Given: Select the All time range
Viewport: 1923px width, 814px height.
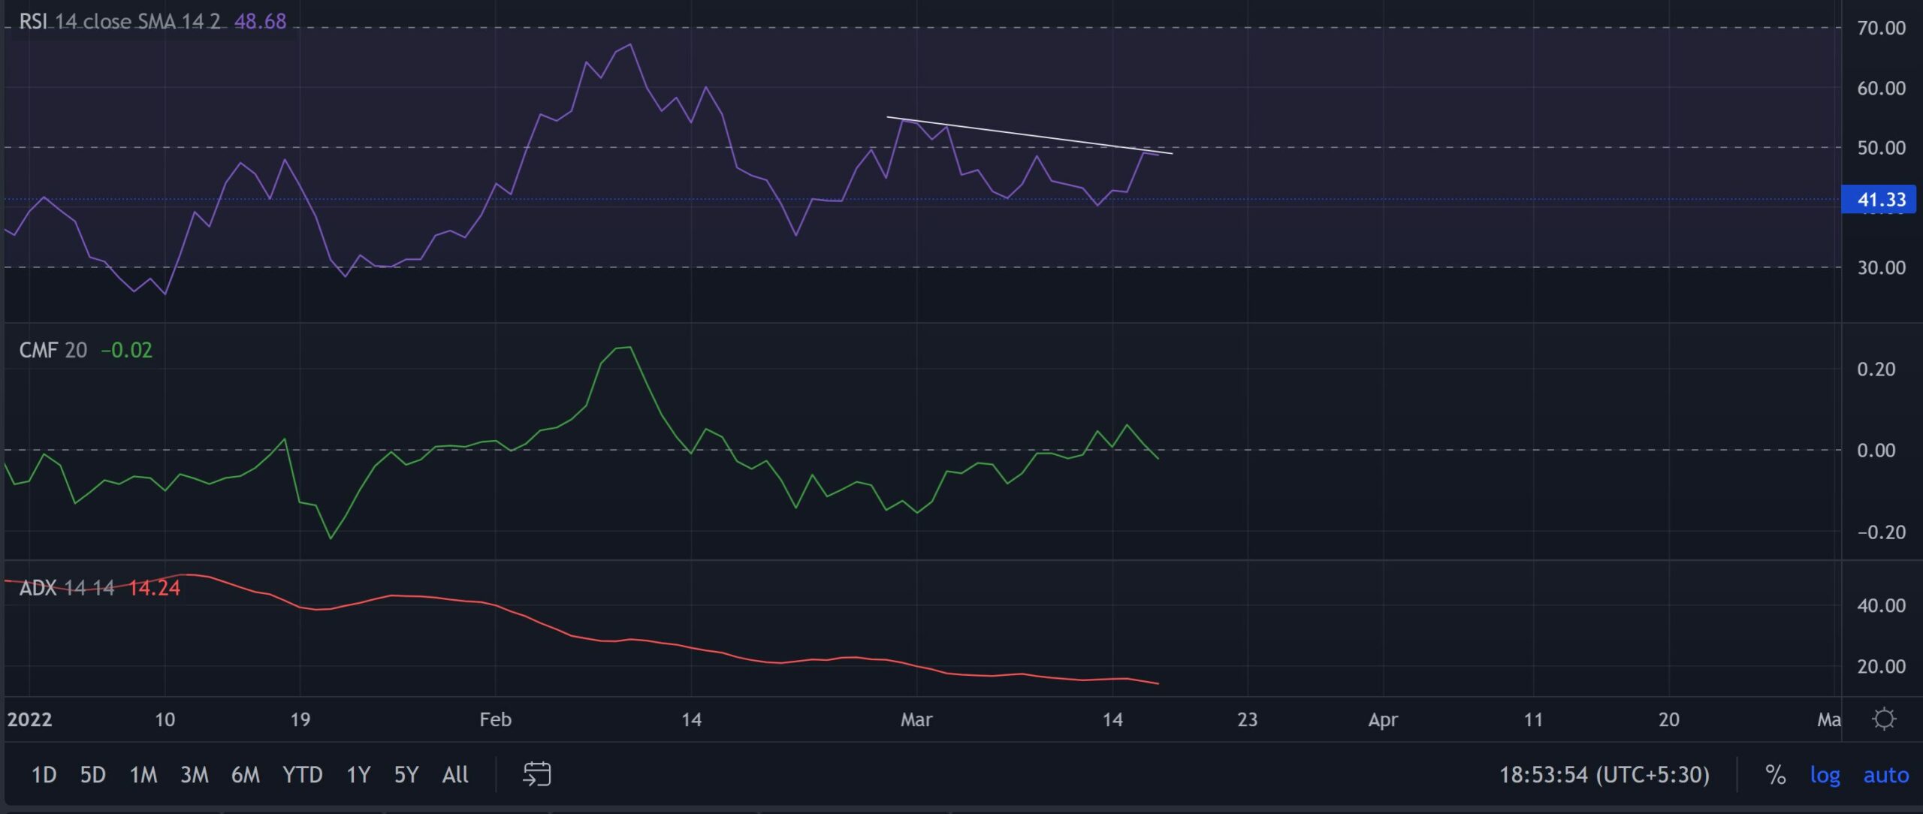Looking at the screenshot, I should (455, 774).
